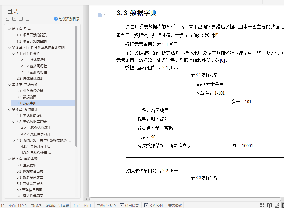Image resolution: width=284 pixels, height=208 pixels.
Task: Collapse the 第2章 可行性分析及总体设计原则 node
Action: pyautogui.click(x=9, y=48)
